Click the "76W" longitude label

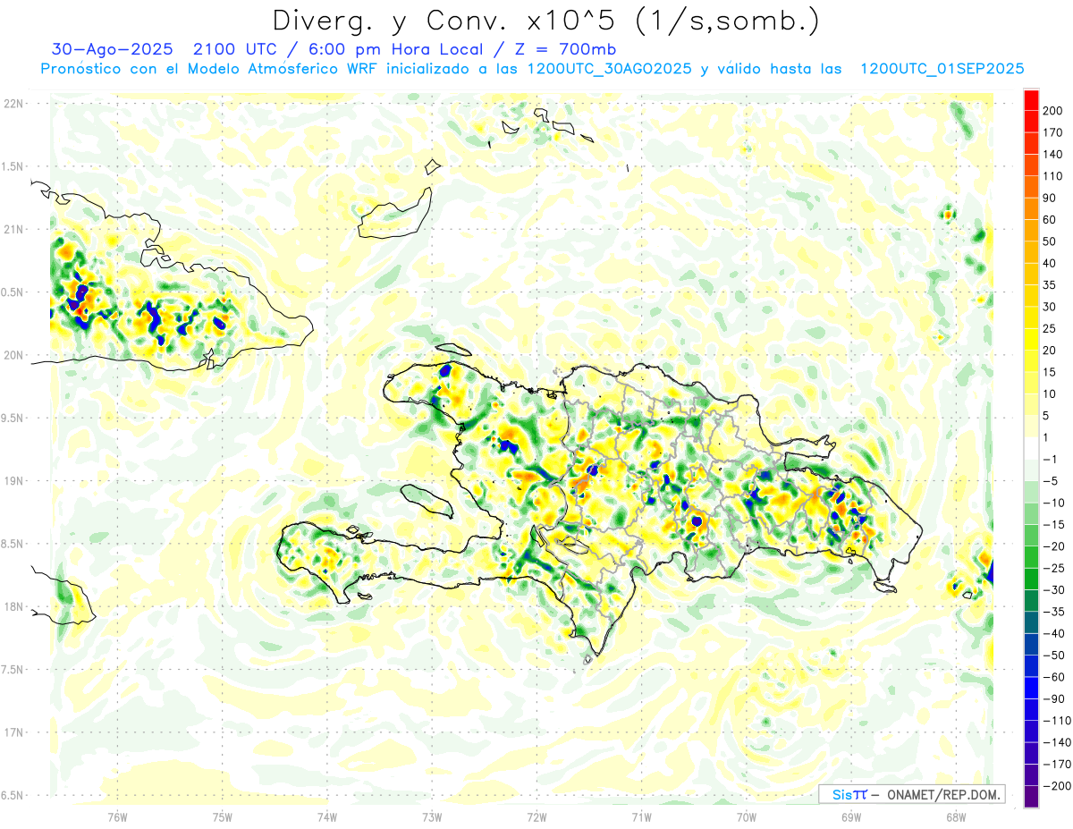(x=117, y=816)
